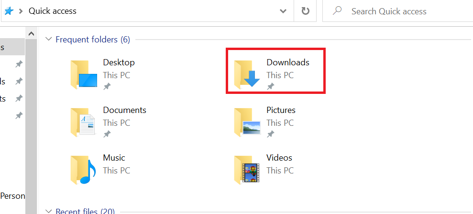473x214 pixels.
Task: Open the Desktop folder icon
Action: click(83, 74)
